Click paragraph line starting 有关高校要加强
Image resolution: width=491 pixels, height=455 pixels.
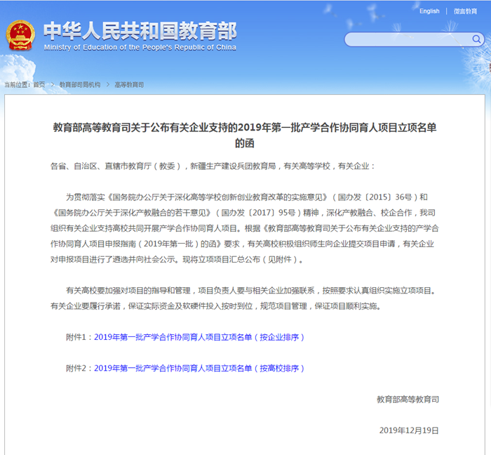[251, 291]
